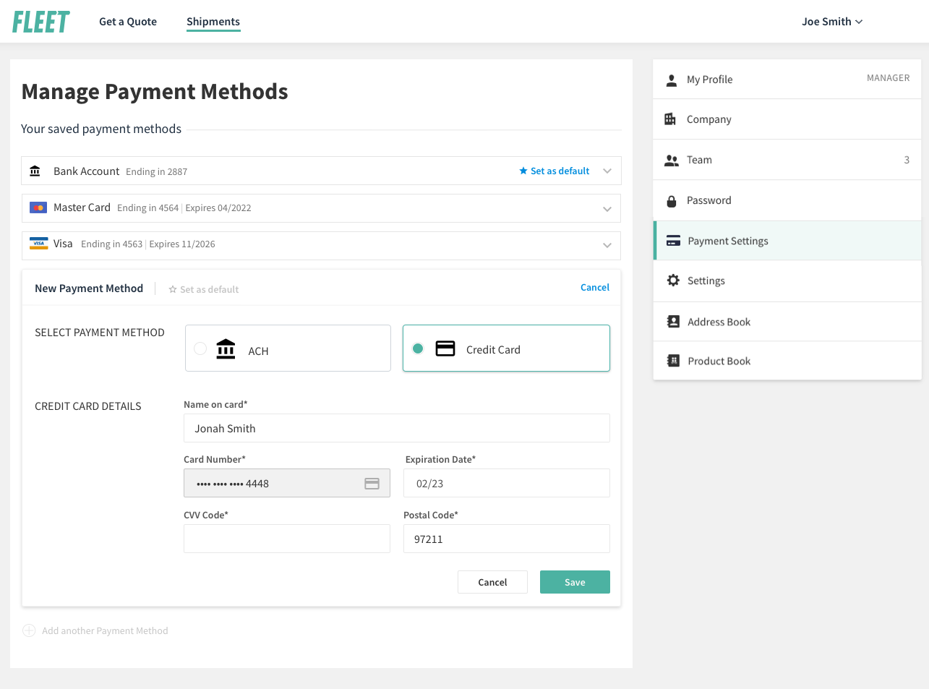Click the Address Book icon
Image resolution: width=929 pixels, height=689 pixels.
[673, 322]
